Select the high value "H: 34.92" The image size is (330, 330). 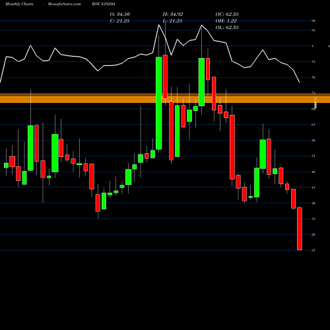tap(173, 14)
